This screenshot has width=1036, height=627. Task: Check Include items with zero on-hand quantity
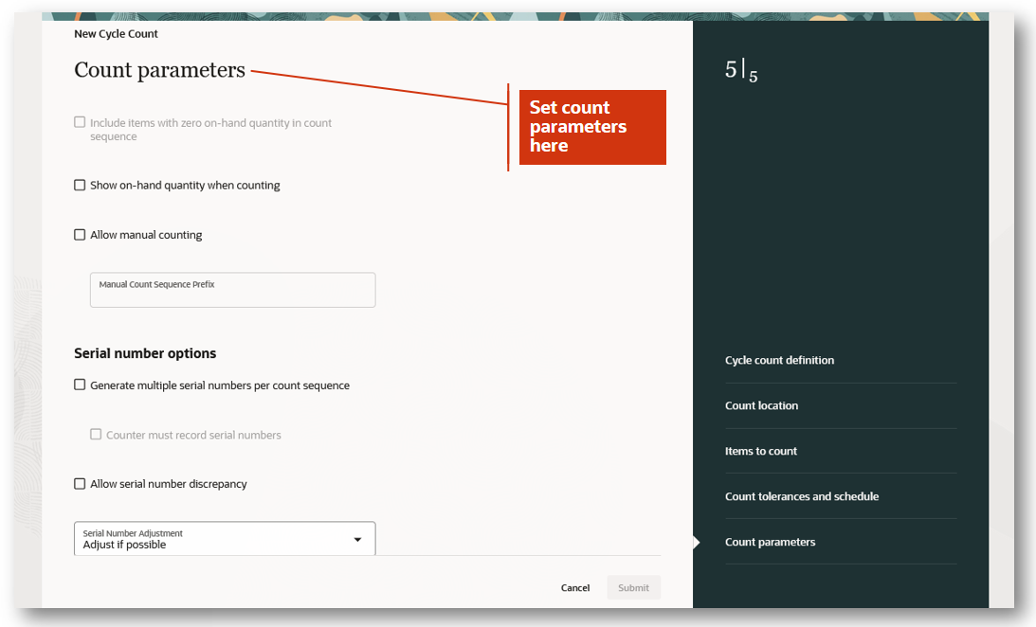(80, 122)
